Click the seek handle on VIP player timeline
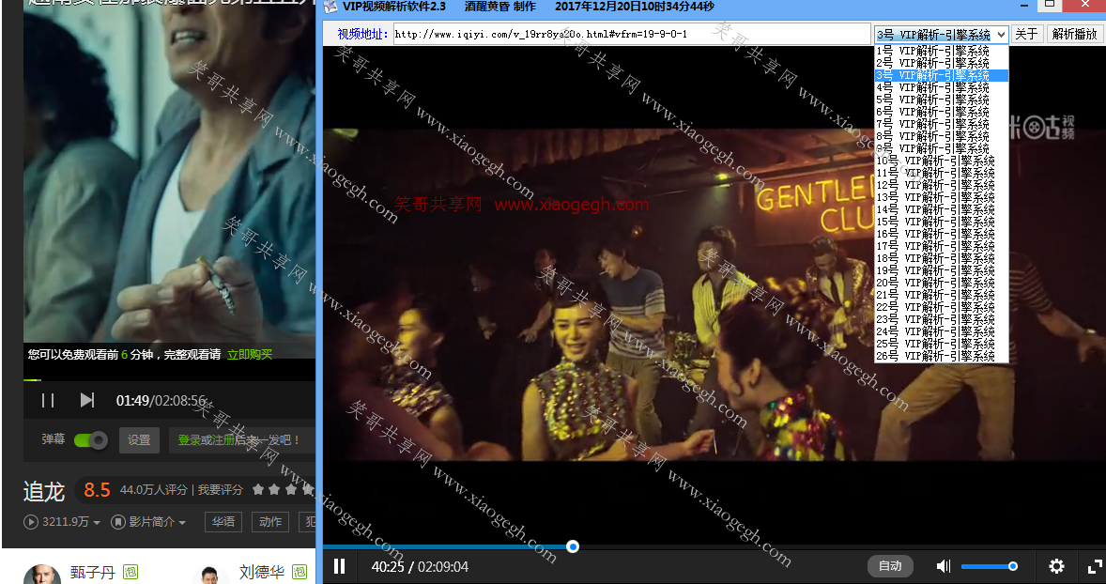 [x=573, y=546]
